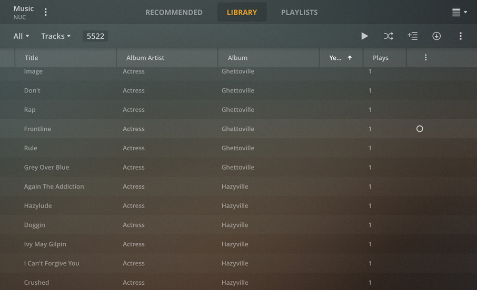The width and height of the screenshot is (477, 290).
Task: Select the track titled Don't
Action: [32, 90]
